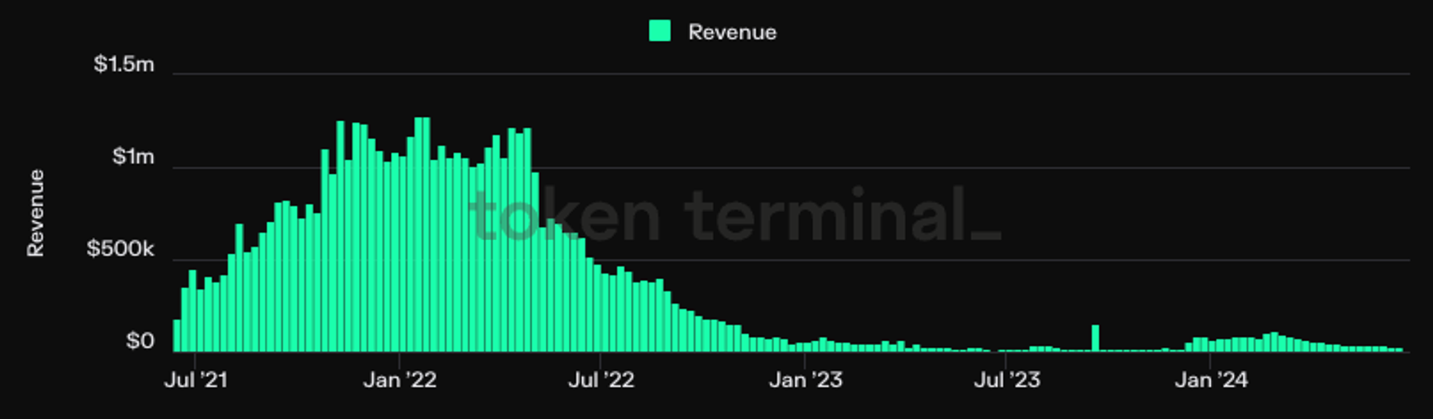Click the Jan '23 x-axis label
The width and height of the screenshot is (1433, 419).
click(x=806, y=380)
